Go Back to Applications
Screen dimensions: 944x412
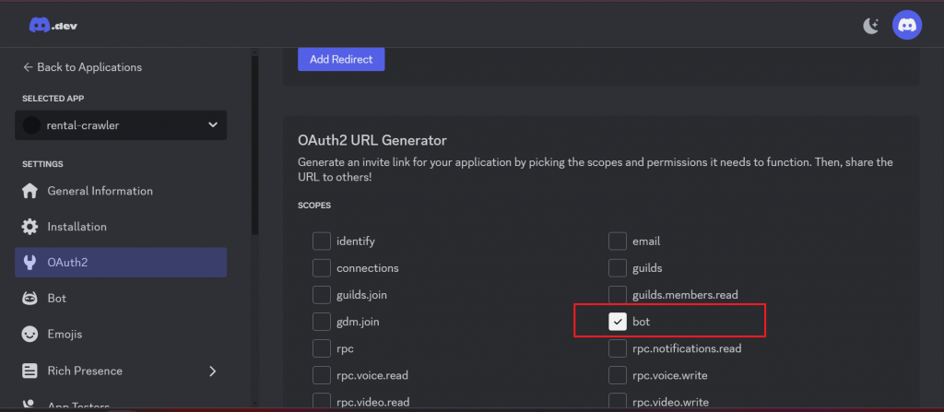[82, 67]
